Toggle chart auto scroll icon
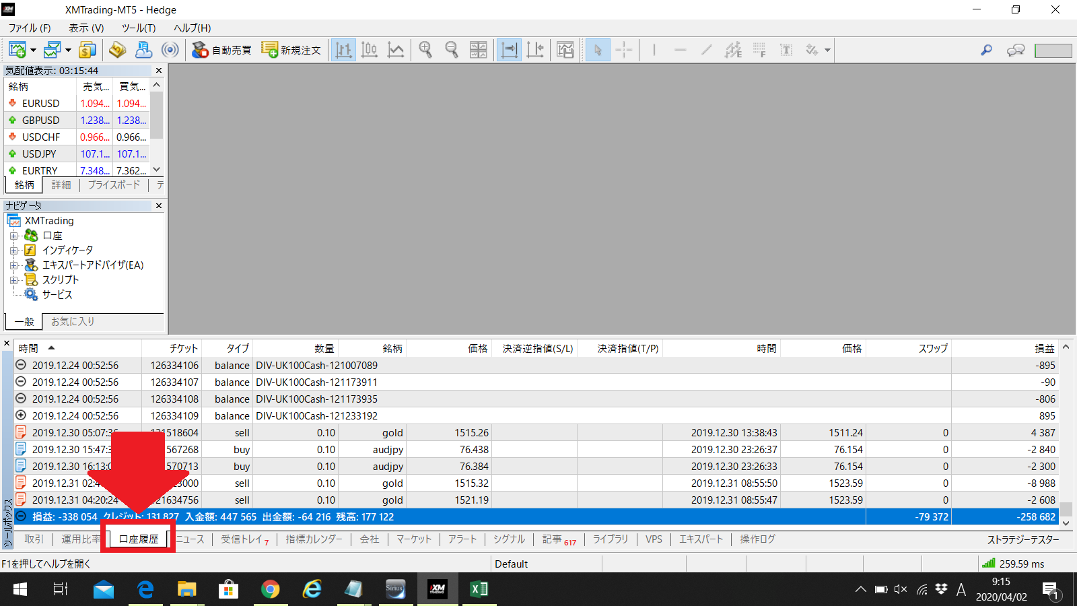Viewport: 1077px width, 606px height. [510, 50]
